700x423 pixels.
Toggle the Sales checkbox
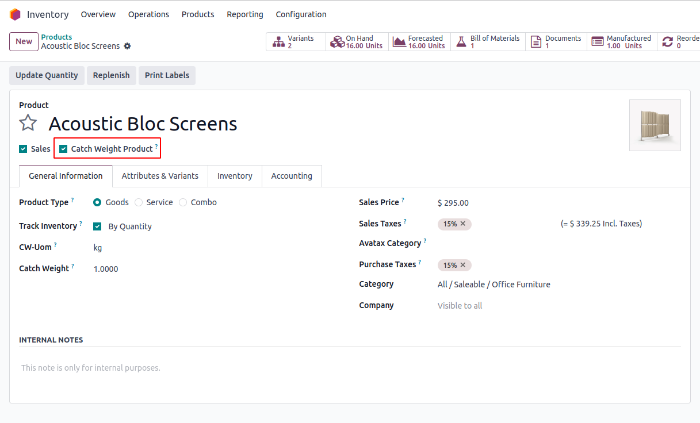tap(23, 149)
